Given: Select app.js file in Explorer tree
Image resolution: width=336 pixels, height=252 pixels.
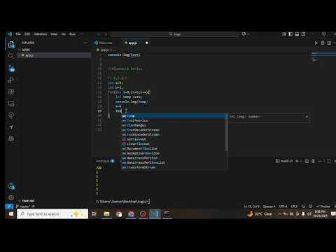Looking at the screenshot, I should pos(54,55).
